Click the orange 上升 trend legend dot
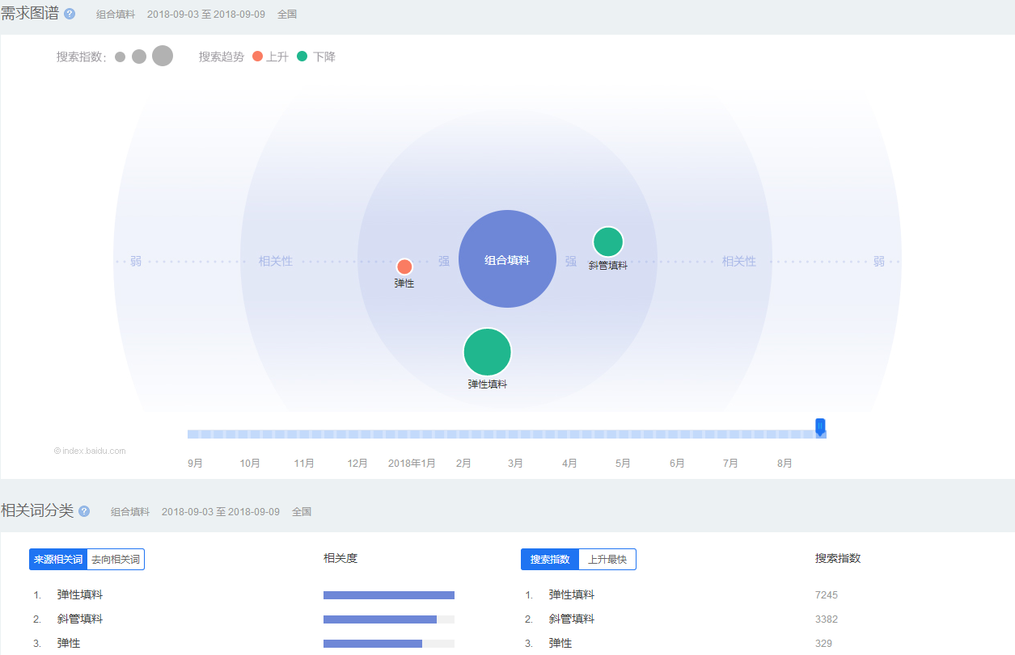Screen dimensions: 1015x655 (258, 57)
